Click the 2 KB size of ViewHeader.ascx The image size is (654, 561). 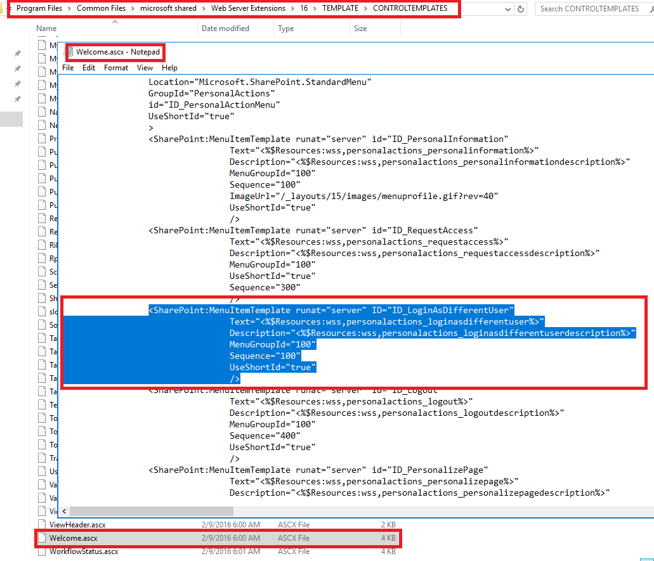coord(388,525)
